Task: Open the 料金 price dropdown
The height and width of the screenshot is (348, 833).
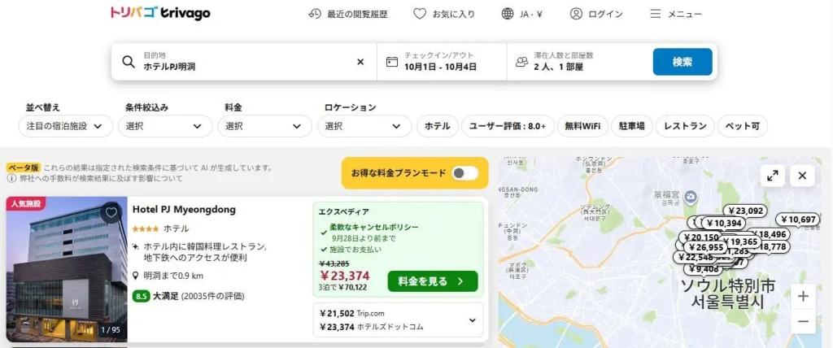Action: pos(264,126)
